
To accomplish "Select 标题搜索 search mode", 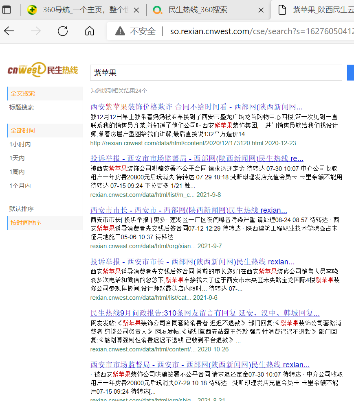I will [x=22, y=107].
